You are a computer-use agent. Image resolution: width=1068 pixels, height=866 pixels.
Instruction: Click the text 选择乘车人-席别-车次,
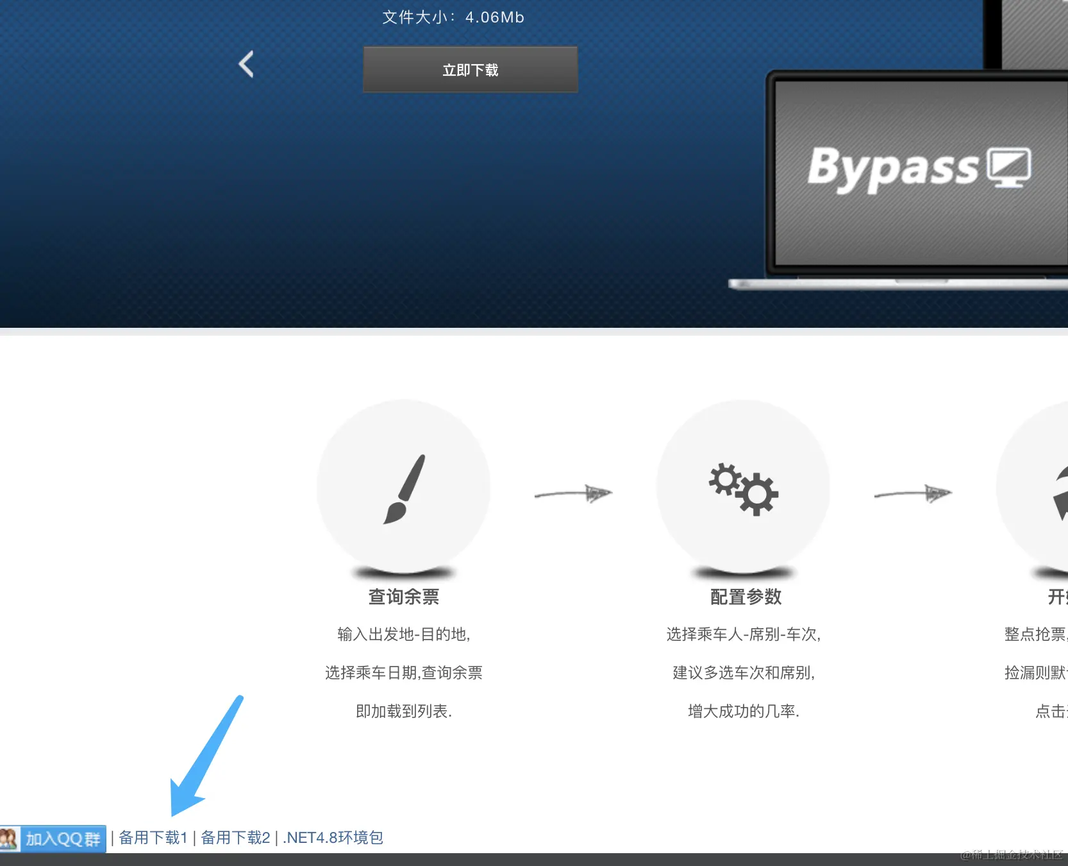click(x=744, y=634)
